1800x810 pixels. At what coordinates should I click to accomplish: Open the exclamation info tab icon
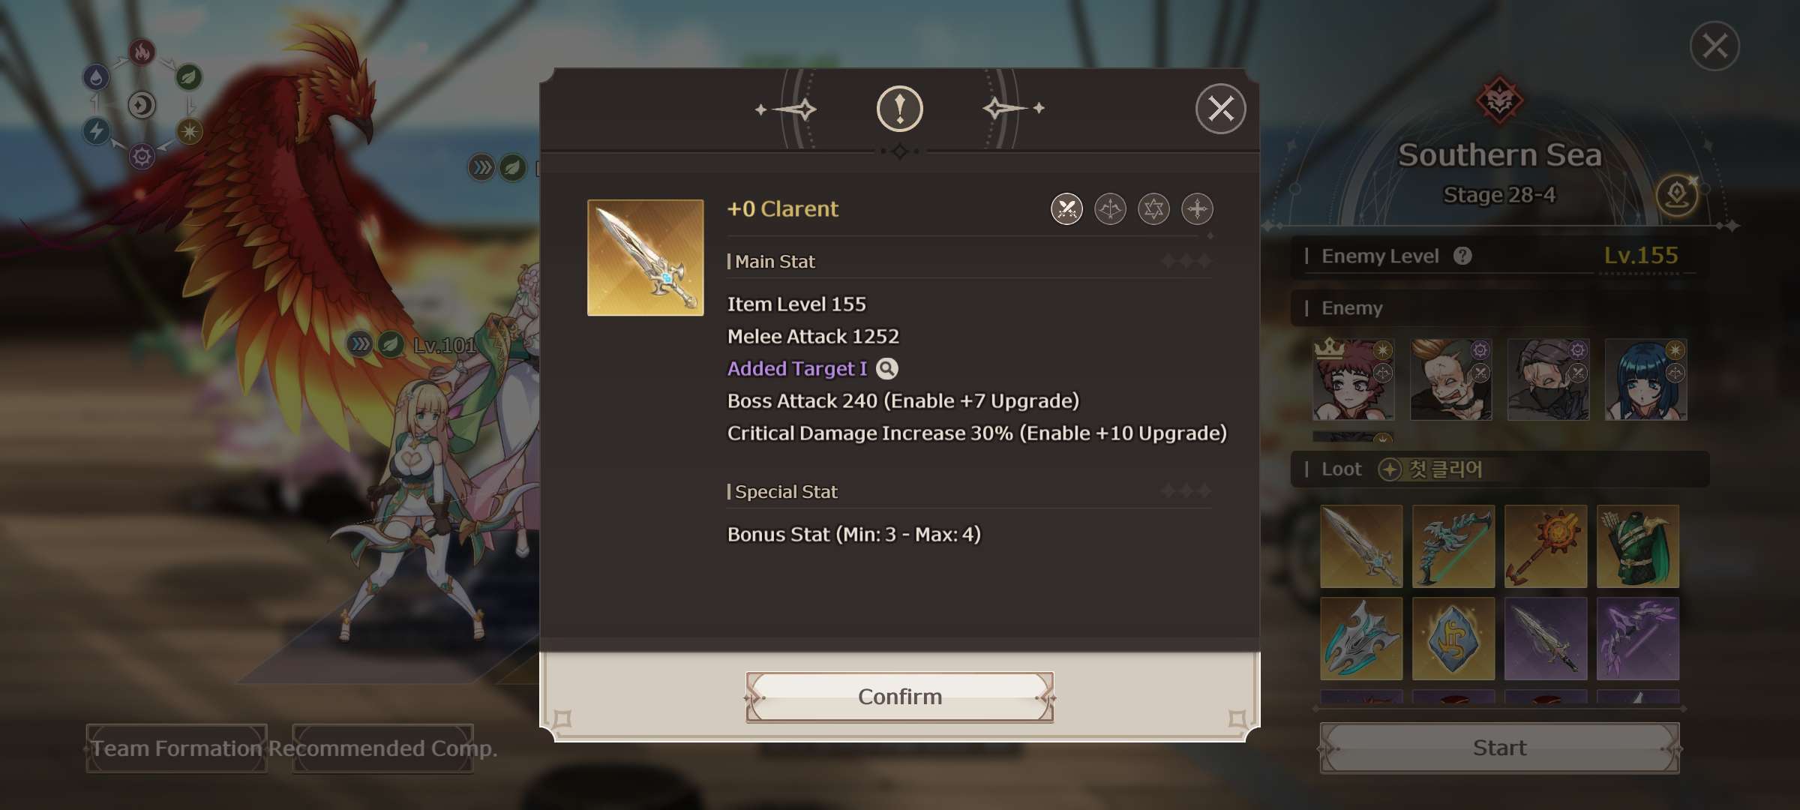click(x=900, y=109)
